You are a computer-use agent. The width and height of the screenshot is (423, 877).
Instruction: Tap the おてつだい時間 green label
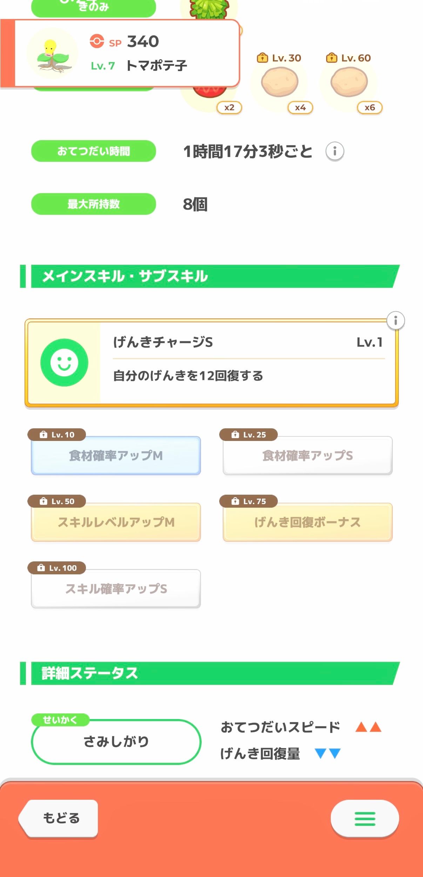pos(94,151)
